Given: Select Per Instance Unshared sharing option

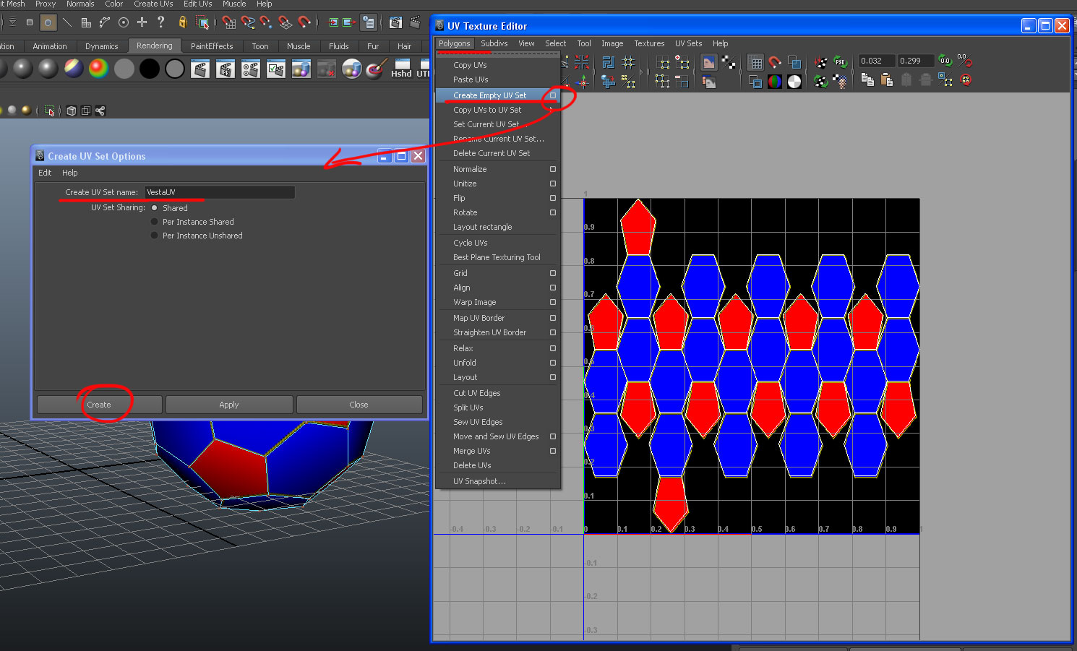Looking at the screenshot, I should click(x=154, y=236).
